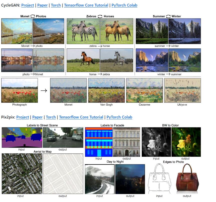Click the 'Ukiyo-e' label

pyautogui.click(x=182, y=105)
